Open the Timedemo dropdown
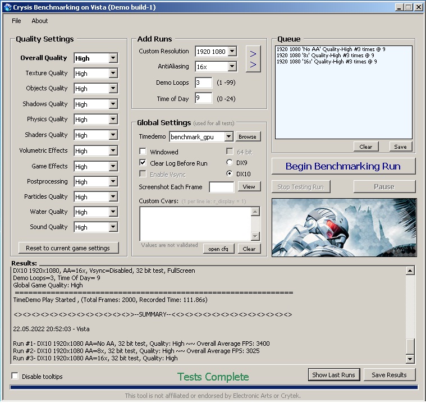 [229, 137]
